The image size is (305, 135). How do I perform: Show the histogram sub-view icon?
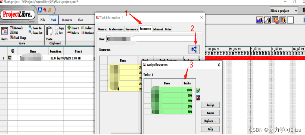point(260,20)
